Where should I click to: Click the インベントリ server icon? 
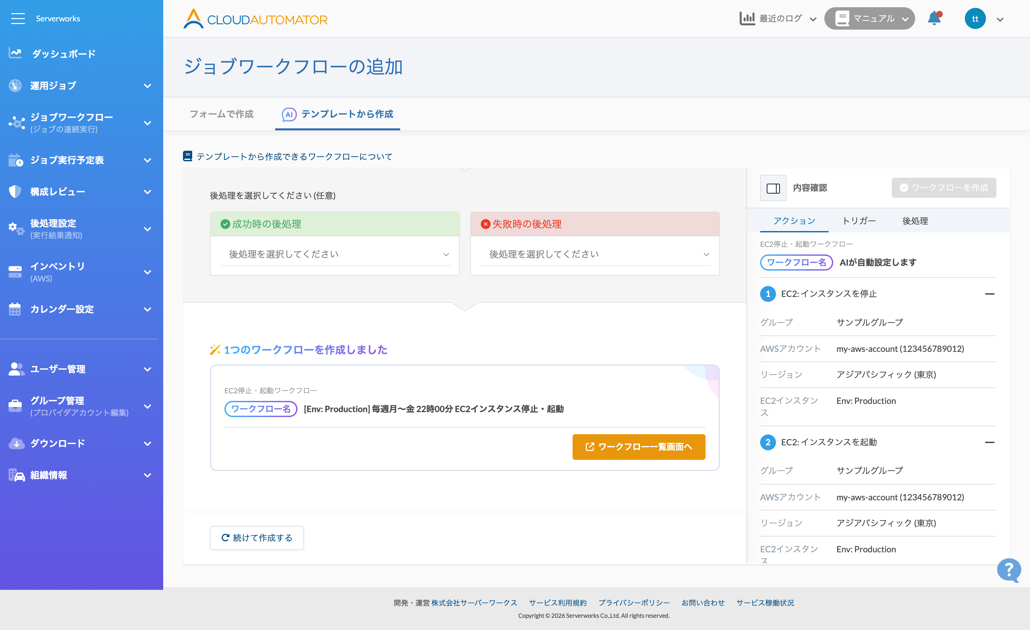pos(15,272)
